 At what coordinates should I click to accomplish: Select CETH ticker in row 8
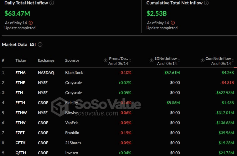tap(20, 143)
